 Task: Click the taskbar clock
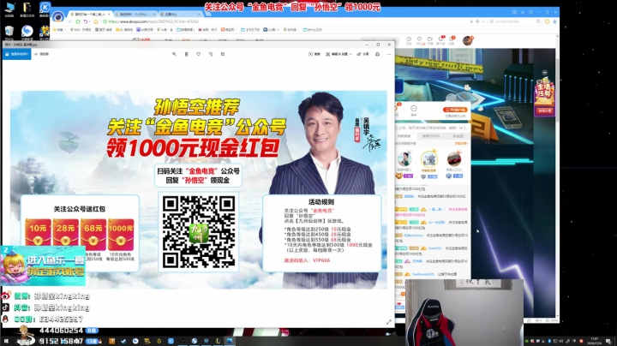click(x=594, y=341)
